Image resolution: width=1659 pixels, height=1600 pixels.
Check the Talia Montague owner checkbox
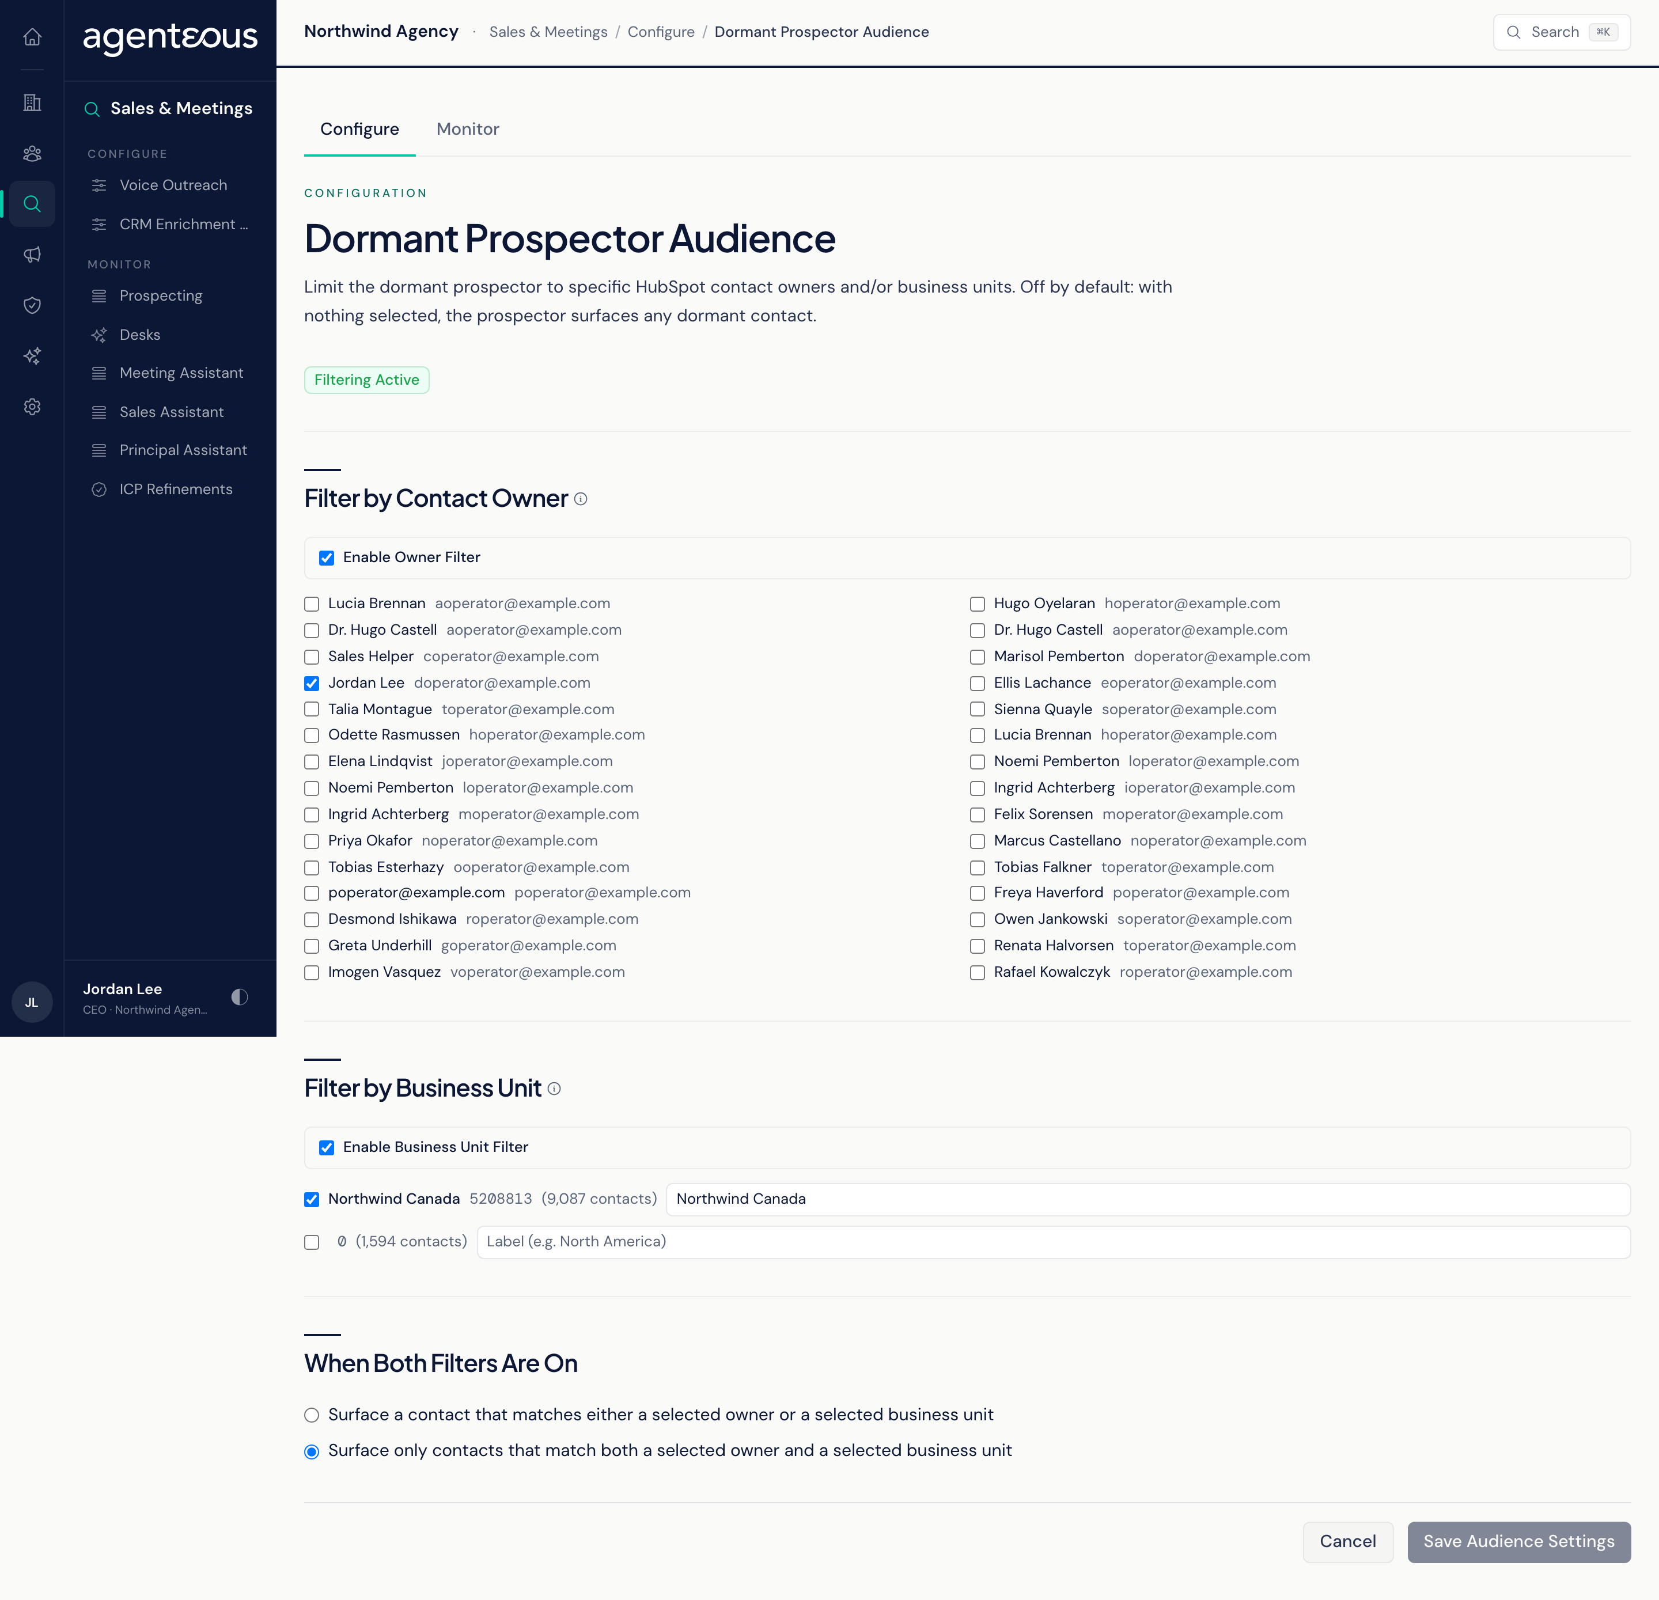(x=312, y=710)
